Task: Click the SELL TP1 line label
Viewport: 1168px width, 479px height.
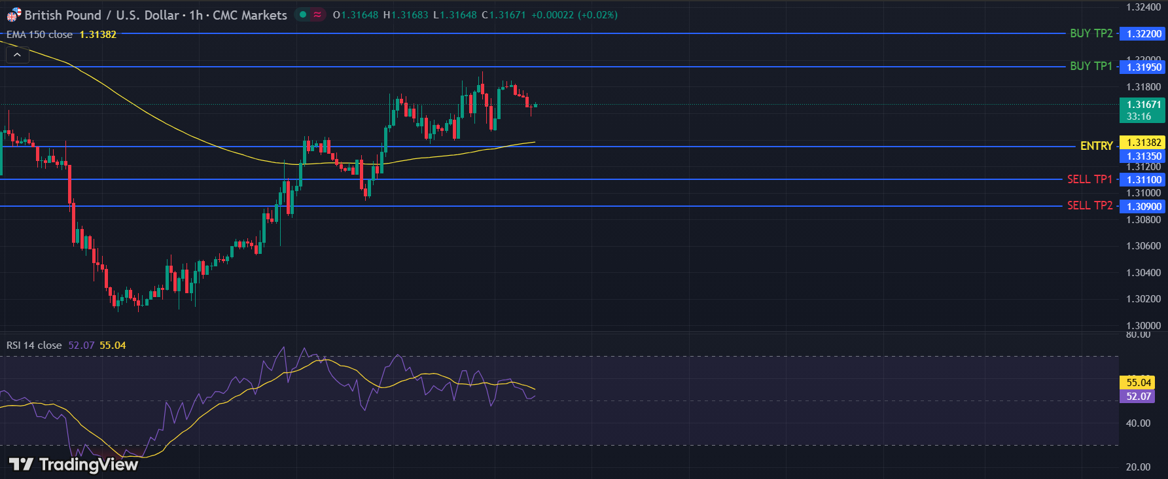Action: [1089, 179]
